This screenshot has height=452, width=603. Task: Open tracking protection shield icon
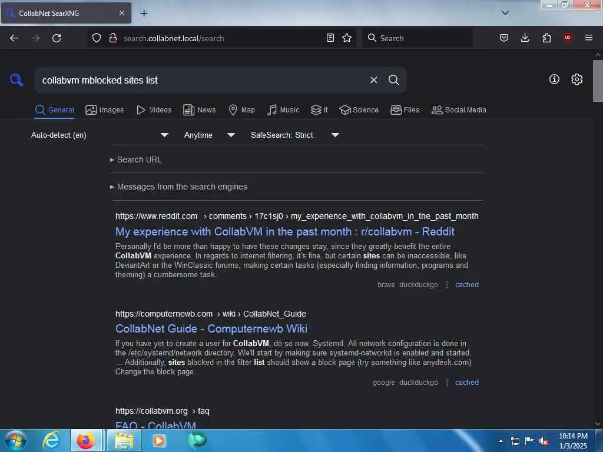tap(97, 38)
